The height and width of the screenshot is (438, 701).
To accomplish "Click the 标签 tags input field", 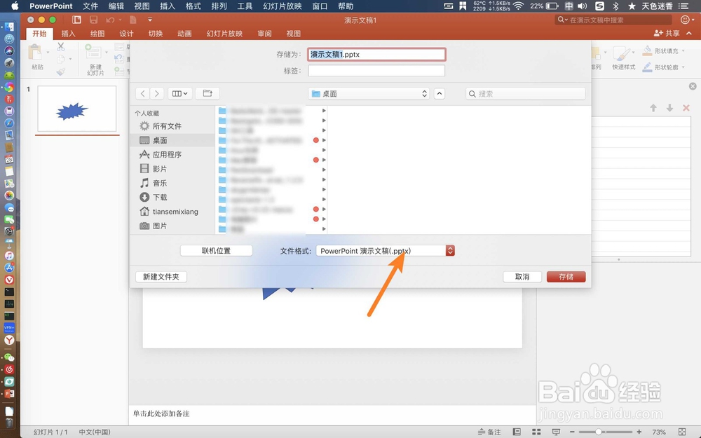I will 376,71.
